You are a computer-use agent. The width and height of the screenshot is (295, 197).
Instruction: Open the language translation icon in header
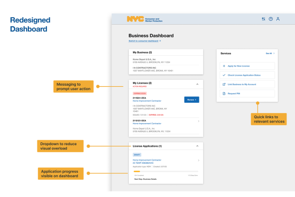click(263, 19)
